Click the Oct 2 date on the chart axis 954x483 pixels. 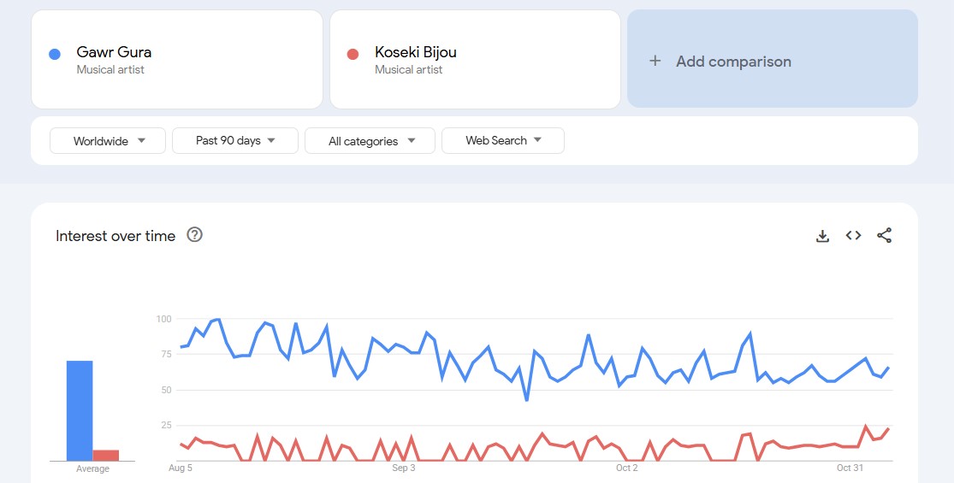626,468
